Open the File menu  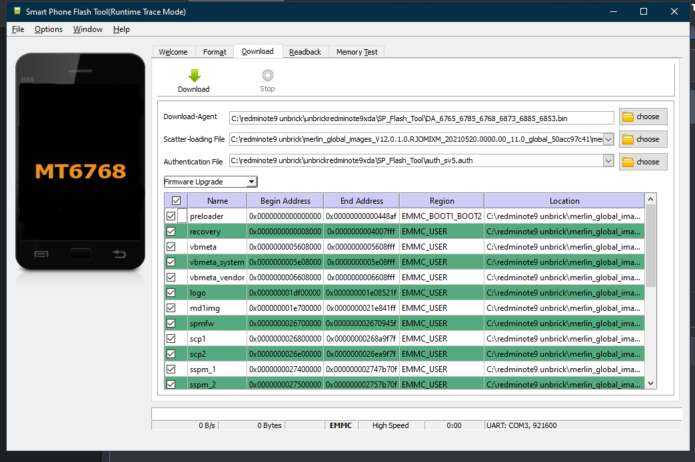point(18,29)
